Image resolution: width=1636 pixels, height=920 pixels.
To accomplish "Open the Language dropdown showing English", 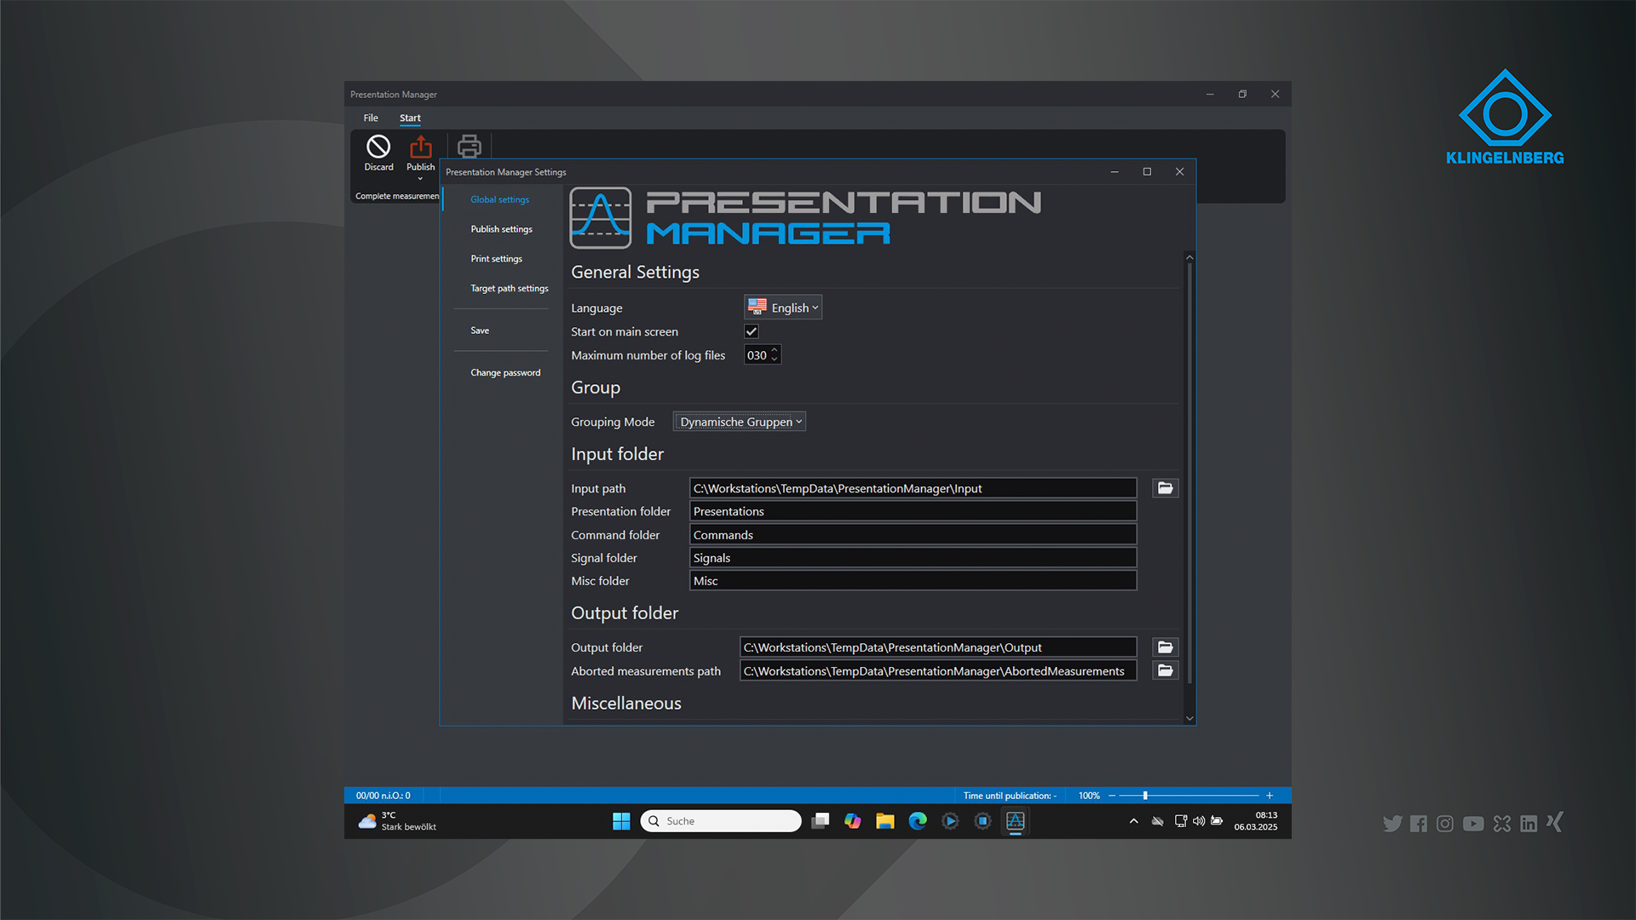I will (x=783, y=308).
